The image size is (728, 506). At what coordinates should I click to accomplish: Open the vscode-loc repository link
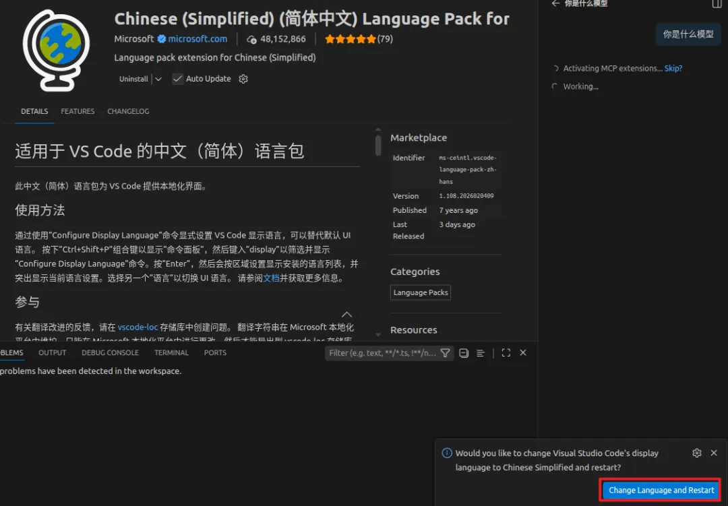[138, 327]
